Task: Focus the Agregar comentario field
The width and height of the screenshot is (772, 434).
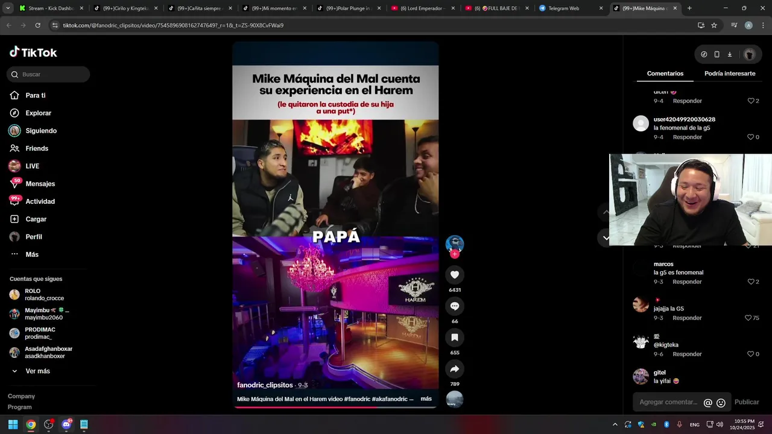Action: pyautogui.click(x=668, y=402)
